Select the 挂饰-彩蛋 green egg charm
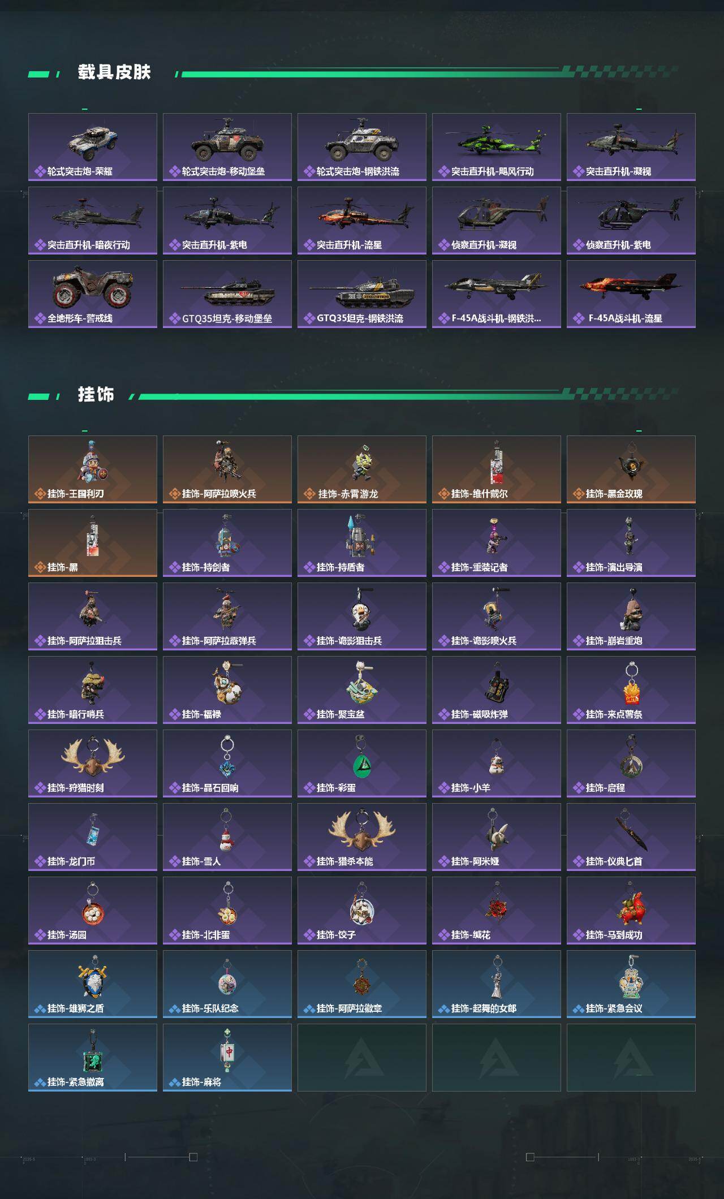This screenshot has width=724, height=1199. coord(362,764)
